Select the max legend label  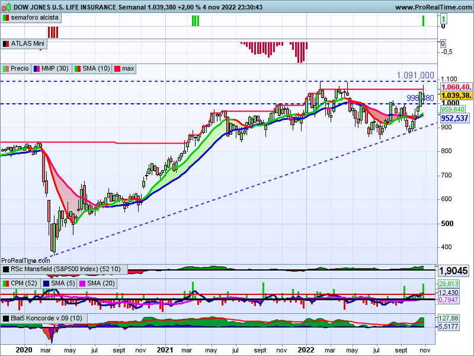128,69
